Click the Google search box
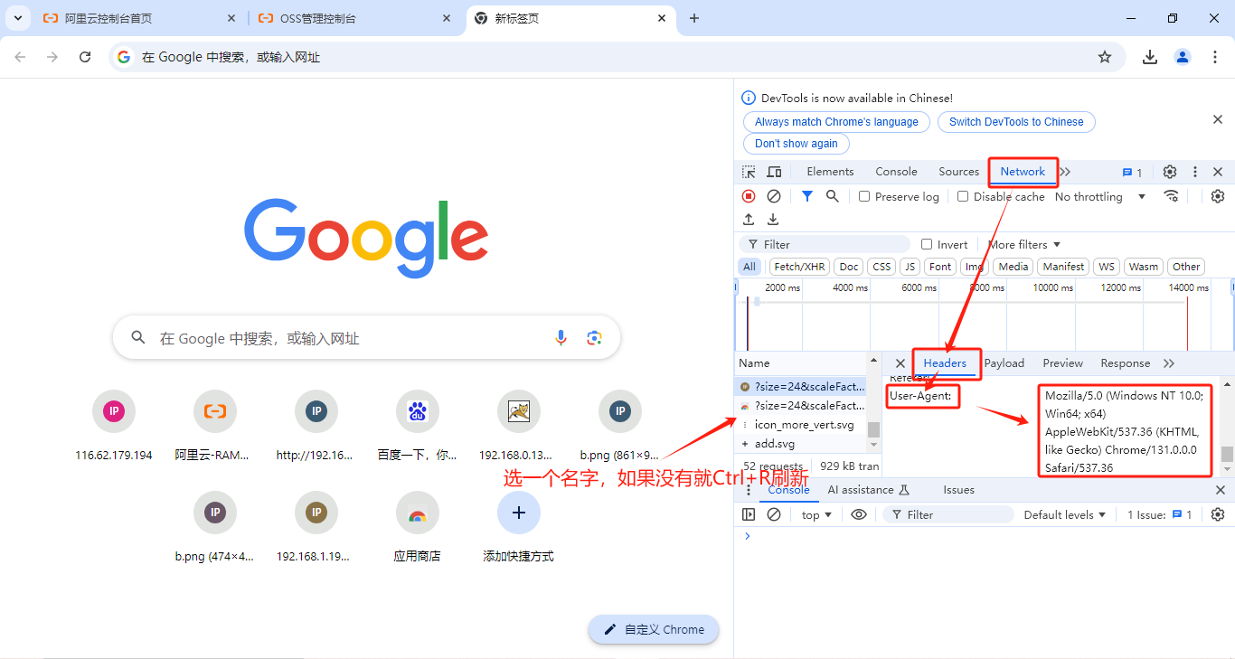 click(x=366, y=337)
